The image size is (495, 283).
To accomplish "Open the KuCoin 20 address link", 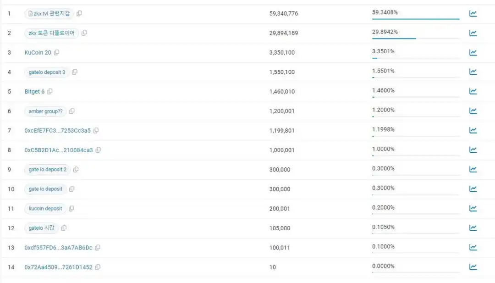I will click(38, 53).
